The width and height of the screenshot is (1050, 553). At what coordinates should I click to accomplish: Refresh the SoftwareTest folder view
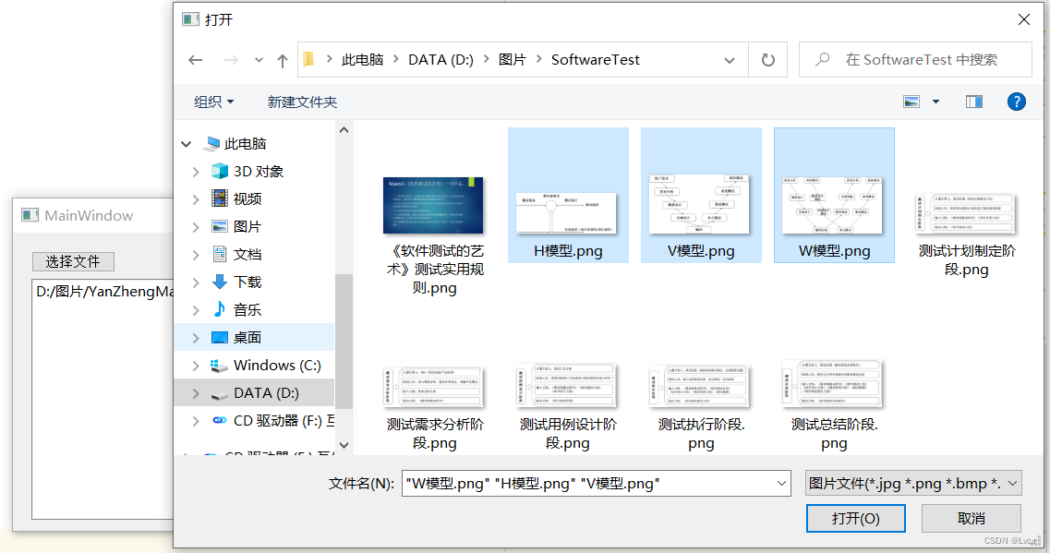(767, 58)
